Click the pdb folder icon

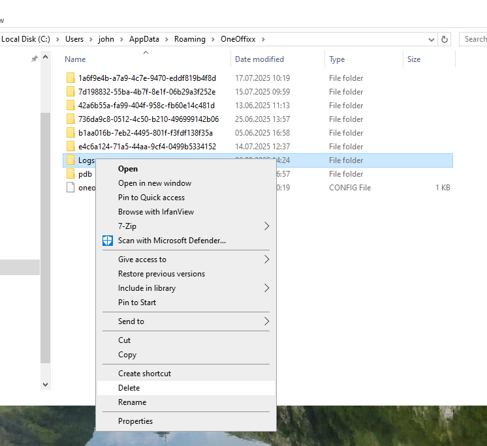click(x=71, y=173)
